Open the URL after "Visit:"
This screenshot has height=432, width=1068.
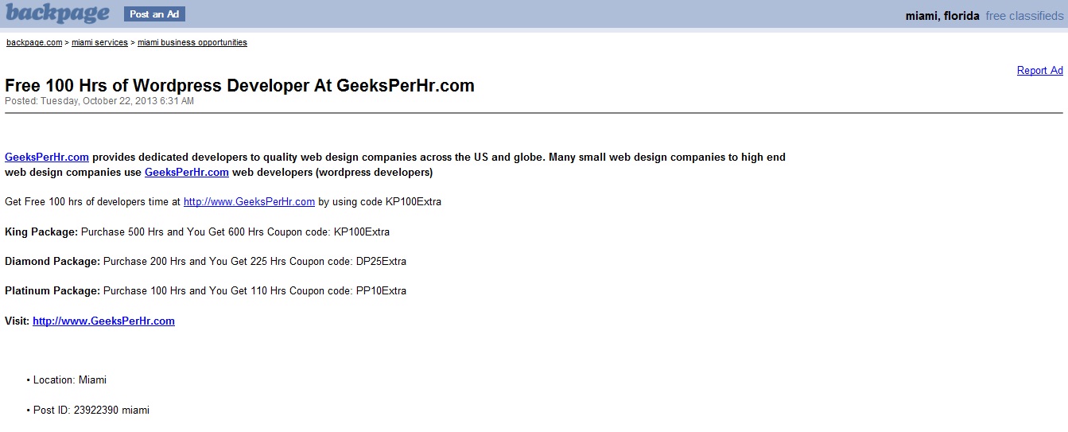tap(103, 321)
